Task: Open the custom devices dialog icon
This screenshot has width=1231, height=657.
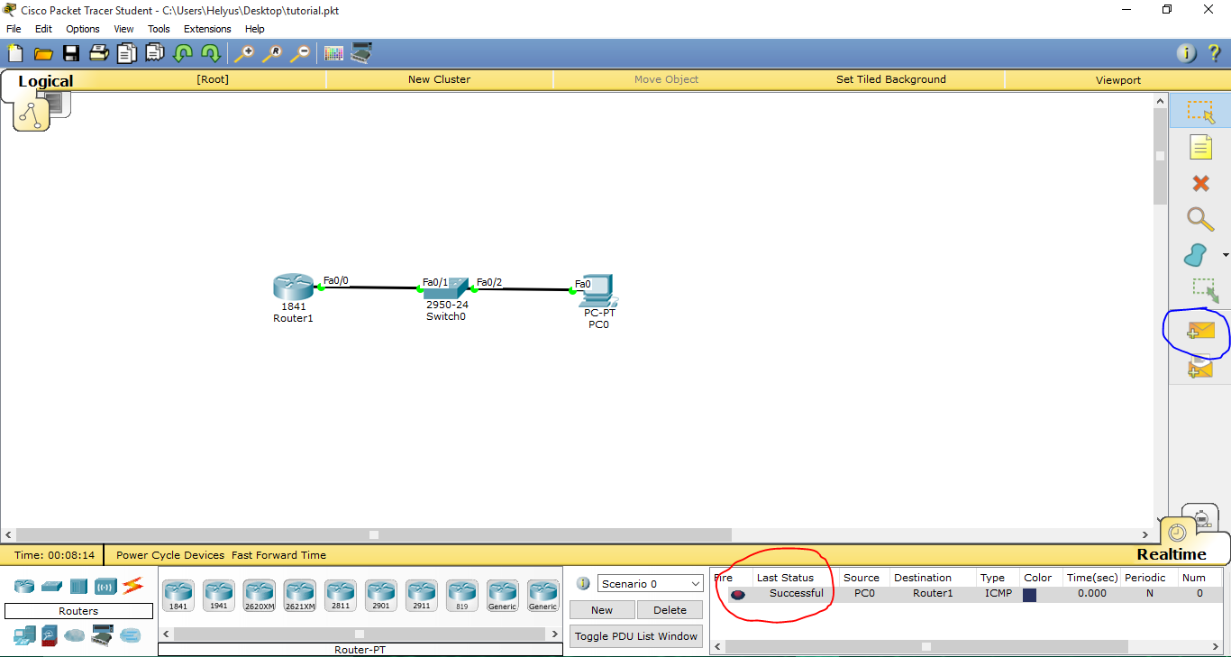Action: click(361, 53)
